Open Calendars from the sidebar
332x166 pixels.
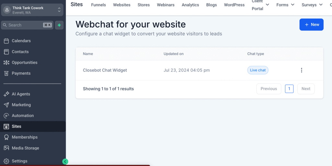click(x=21, y=41)
